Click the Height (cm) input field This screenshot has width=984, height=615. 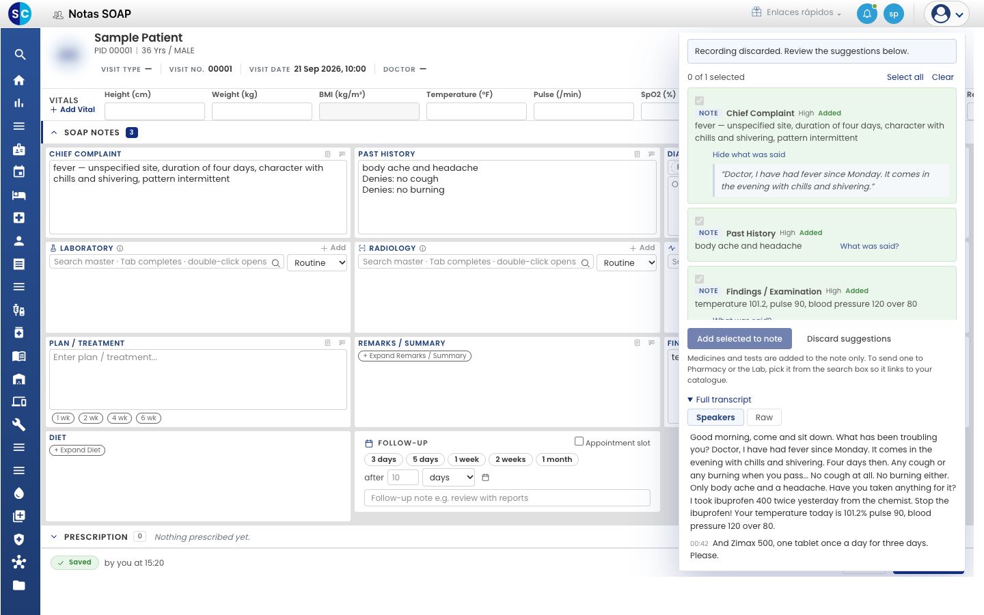click(154, 111)
